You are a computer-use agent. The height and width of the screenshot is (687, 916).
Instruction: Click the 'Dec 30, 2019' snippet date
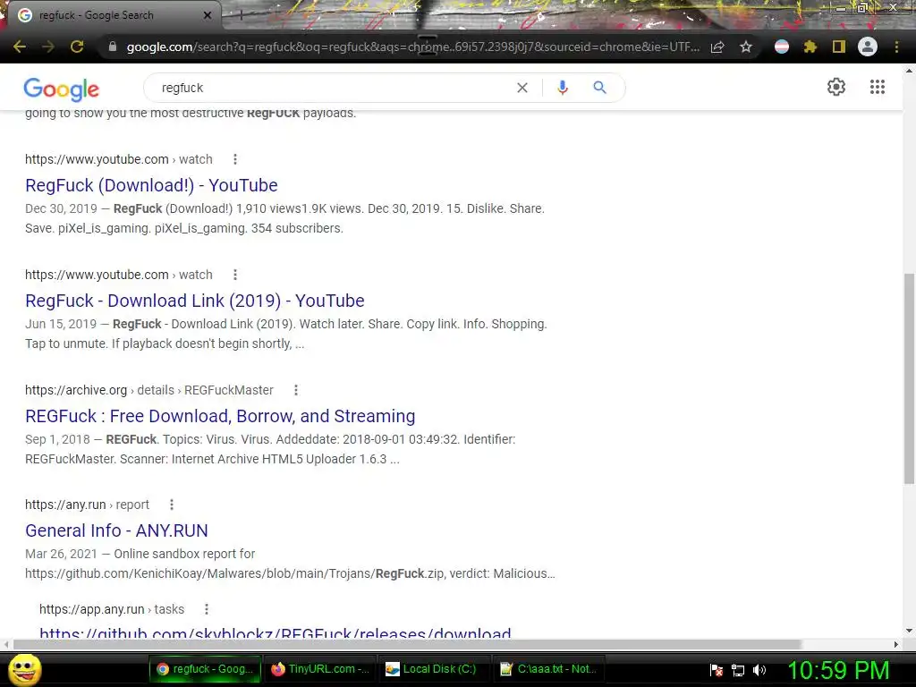pos(61,208)
